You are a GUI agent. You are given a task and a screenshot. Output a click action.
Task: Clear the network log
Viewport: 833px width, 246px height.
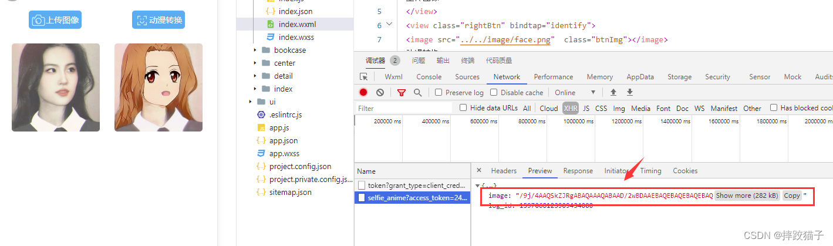tap(380, 92)
